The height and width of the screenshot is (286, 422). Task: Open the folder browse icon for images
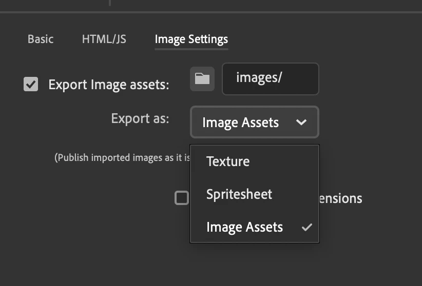202,79
